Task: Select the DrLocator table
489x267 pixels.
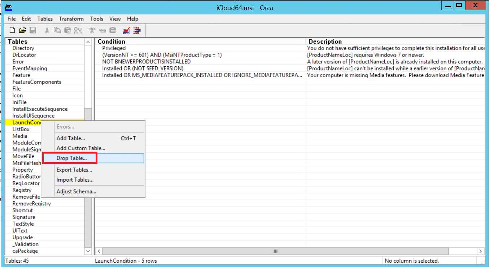Action: coord(24,55)
